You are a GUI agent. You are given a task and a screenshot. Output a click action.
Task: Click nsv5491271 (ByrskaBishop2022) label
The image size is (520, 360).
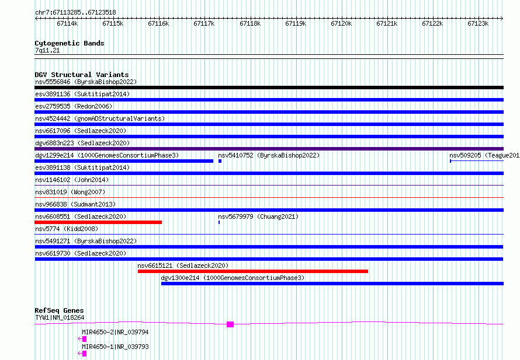pos(86,241)
